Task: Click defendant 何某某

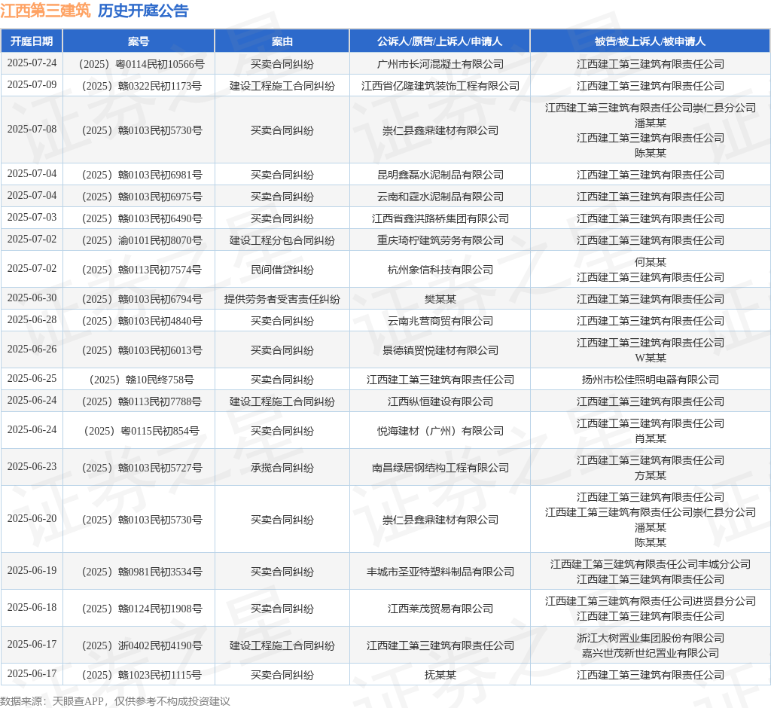Action: pyautogui.click(x=650, y=262)
